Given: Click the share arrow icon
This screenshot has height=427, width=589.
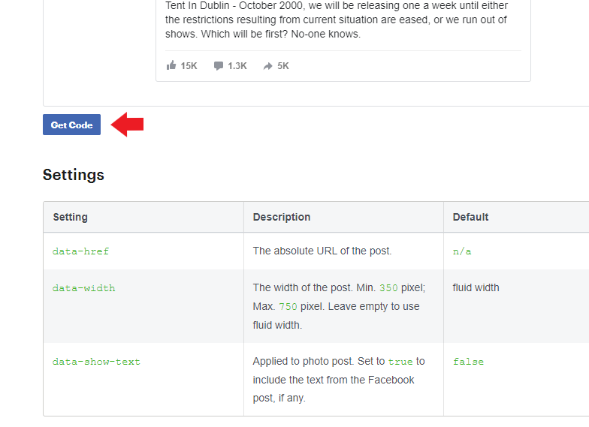Looking at the screenshot, I should point(267,66).
